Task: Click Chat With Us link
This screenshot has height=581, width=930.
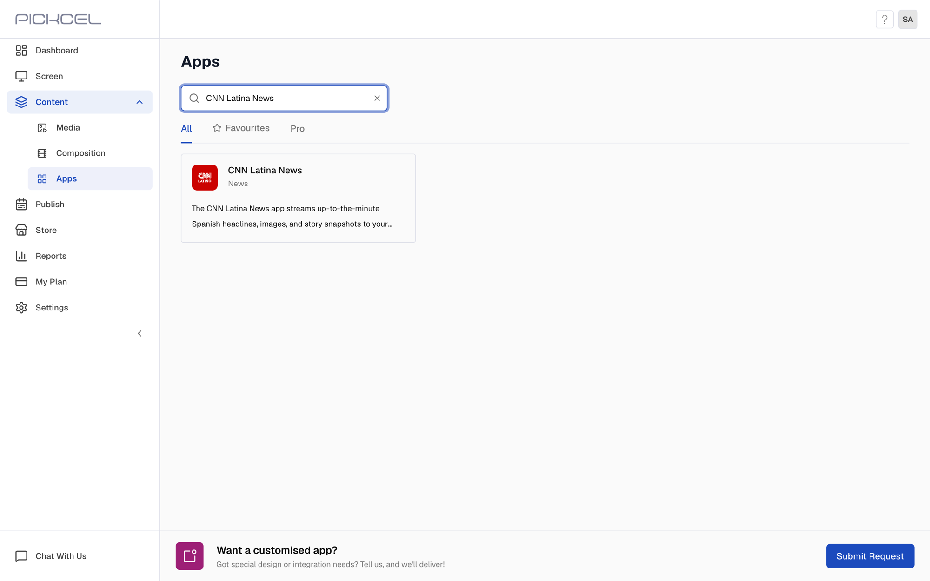Action: (61, 556)
